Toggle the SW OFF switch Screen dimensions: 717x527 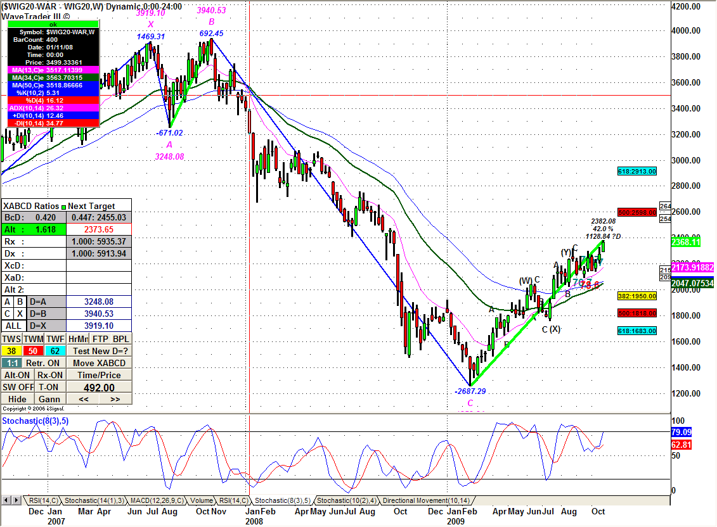point(17,387)
